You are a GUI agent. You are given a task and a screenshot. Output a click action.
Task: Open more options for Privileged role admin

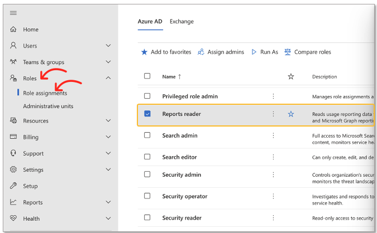(273, 96)
